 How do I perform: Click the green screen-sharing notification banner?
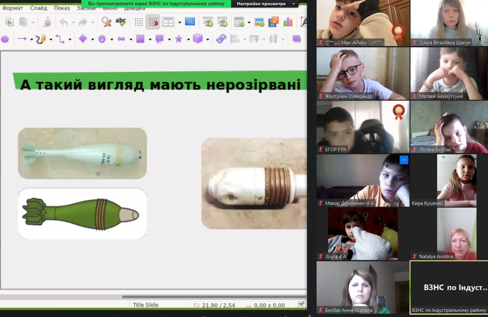point(156,4)
